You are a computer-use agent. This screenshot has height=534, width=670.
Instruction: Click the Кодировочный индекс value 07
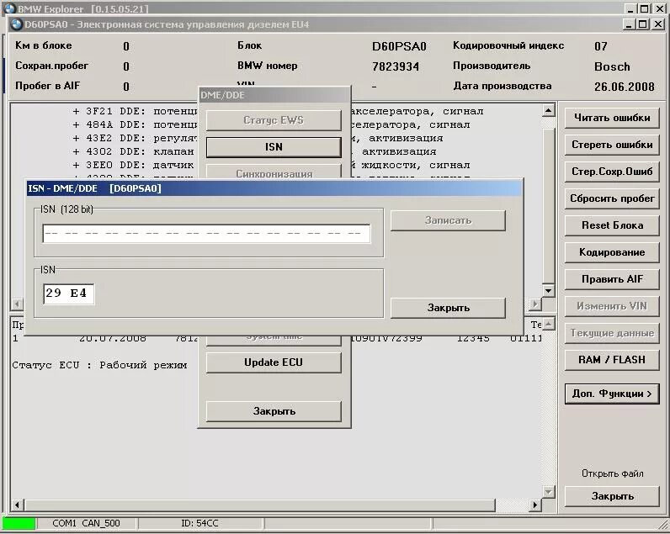(600, 46)
